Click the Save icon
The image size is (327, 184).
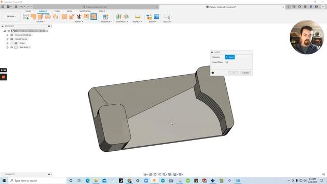16,7
